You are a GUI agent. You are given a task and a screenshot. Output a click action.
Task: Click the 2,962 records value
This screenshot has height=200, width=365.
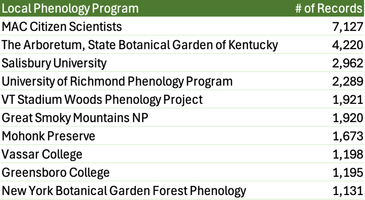coord(347,63)
